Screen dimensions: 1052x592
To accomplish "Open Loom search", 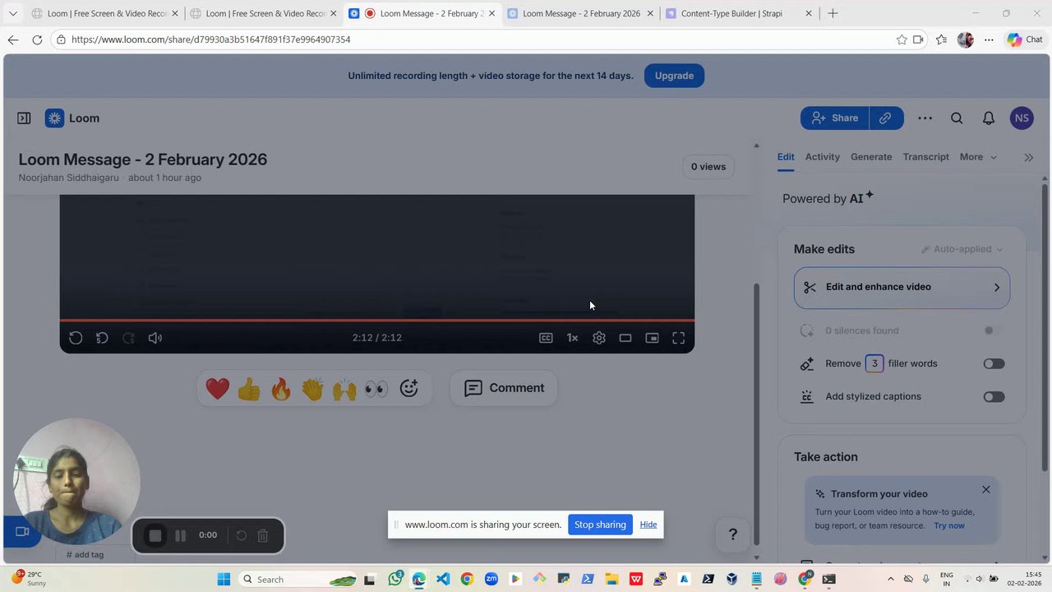I will tap(957, 118).
